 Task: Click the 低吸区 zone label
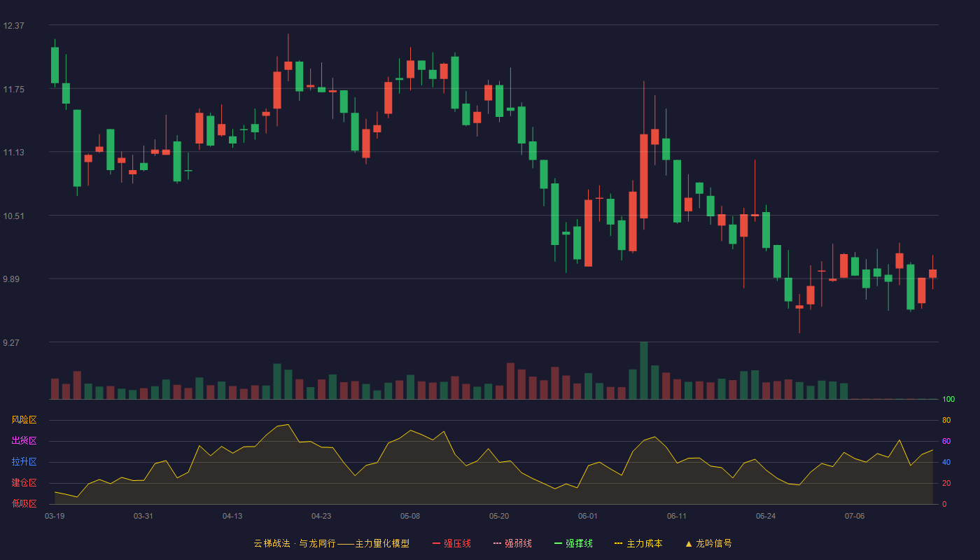[24, 503]
